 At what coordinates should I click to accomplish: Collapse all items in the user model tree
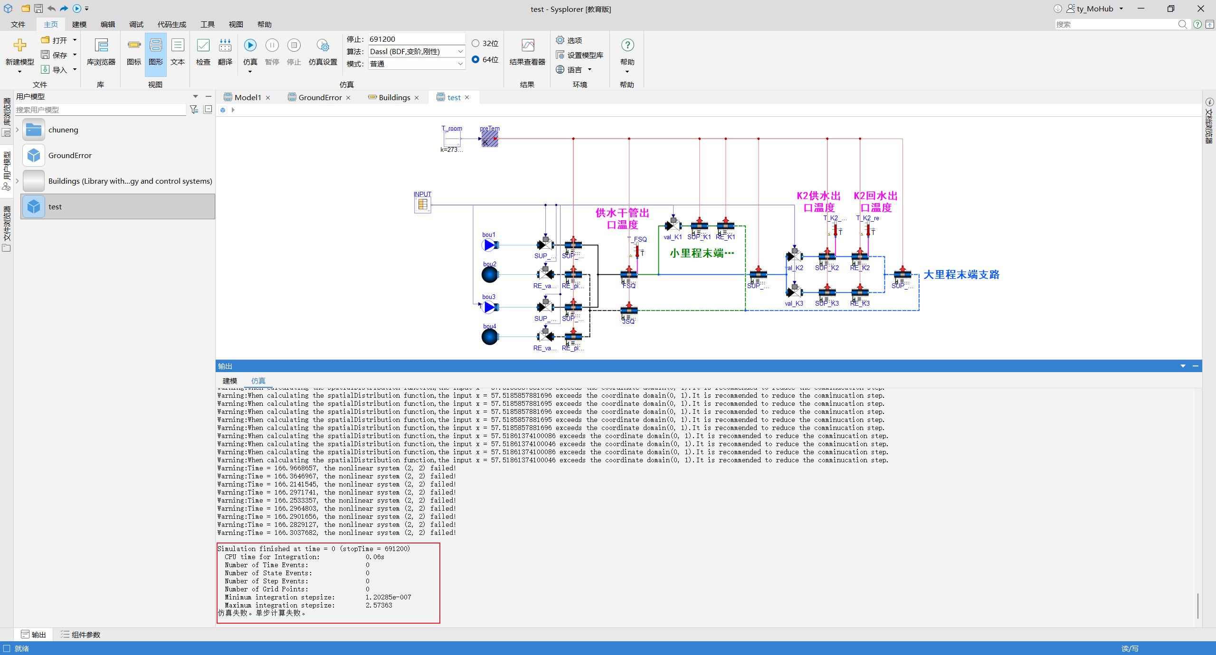point(208,110)
